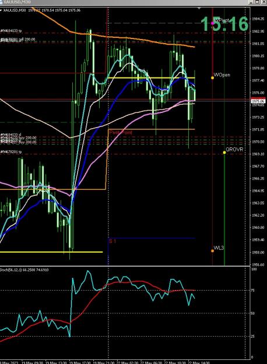Click the red Pivot Point label
Screen dimensions: 267x364
coord(121,132)
